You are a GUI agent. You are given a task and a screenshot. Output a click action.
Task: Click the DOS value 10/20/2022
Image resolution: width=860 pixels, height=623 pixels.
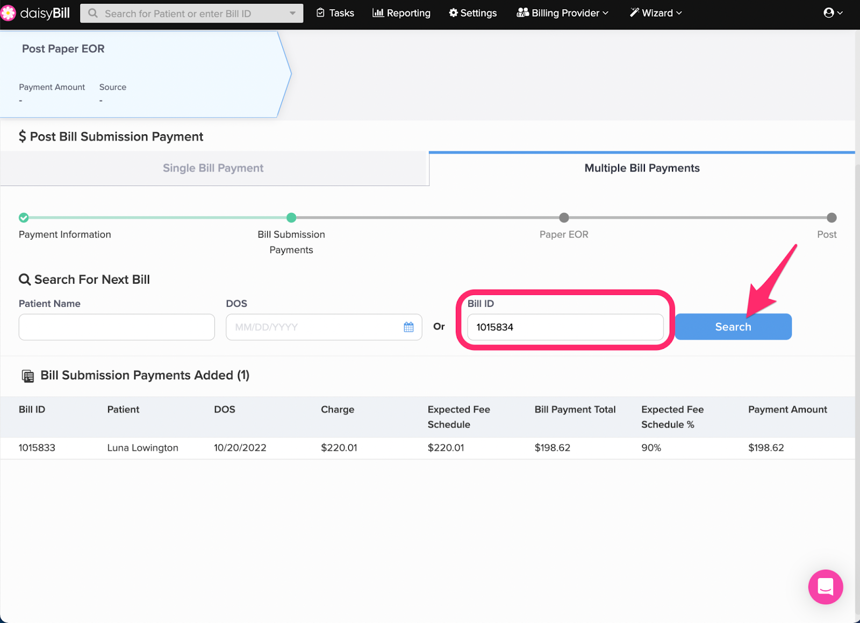240,448
